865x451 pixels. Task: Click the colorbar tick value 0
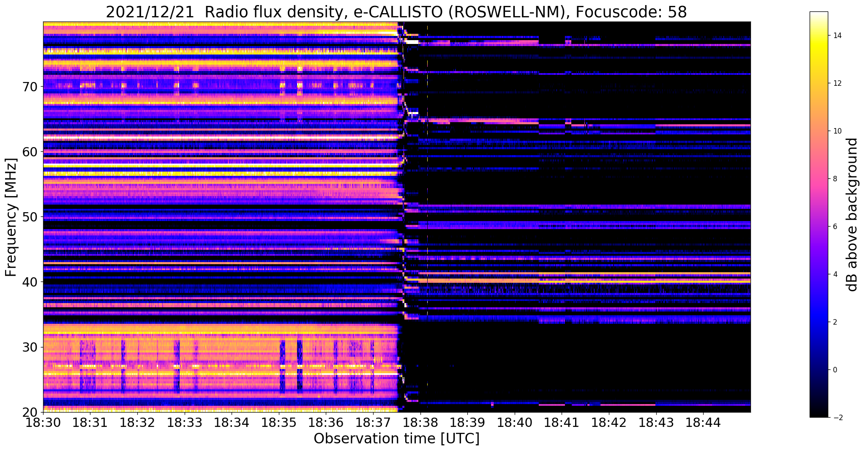tap(835, 370)
